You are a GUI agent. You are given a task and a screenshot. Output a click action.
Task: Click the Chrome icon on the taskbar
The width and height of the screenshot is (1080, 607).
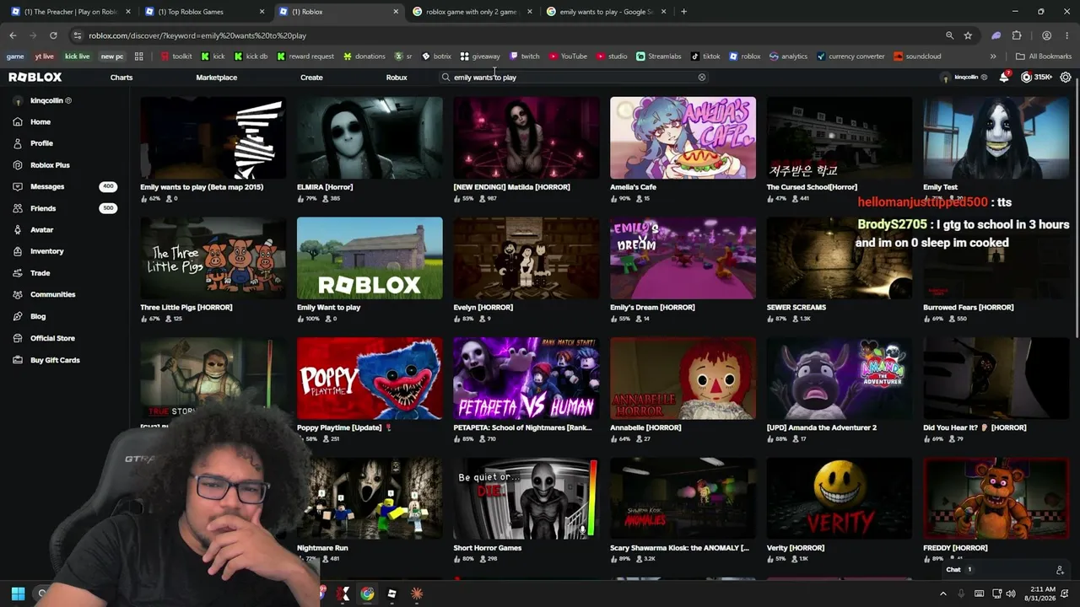click(367, 594)
